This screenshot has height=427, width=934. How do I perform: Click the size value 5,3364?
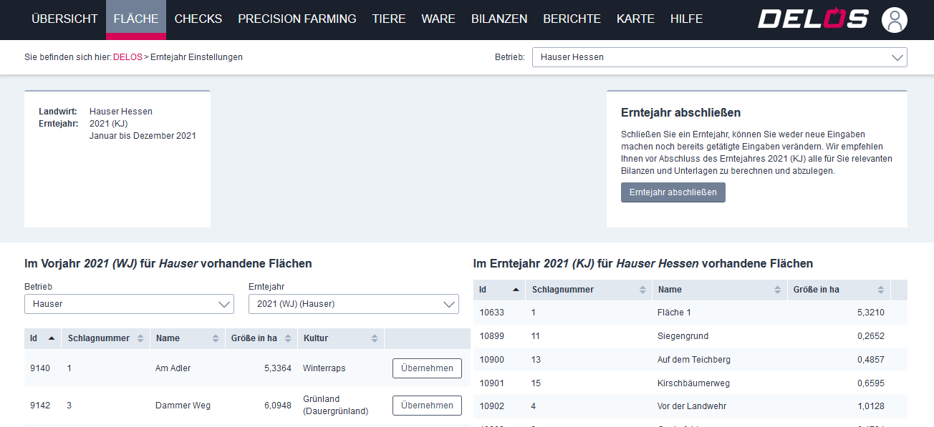point(278,368)
